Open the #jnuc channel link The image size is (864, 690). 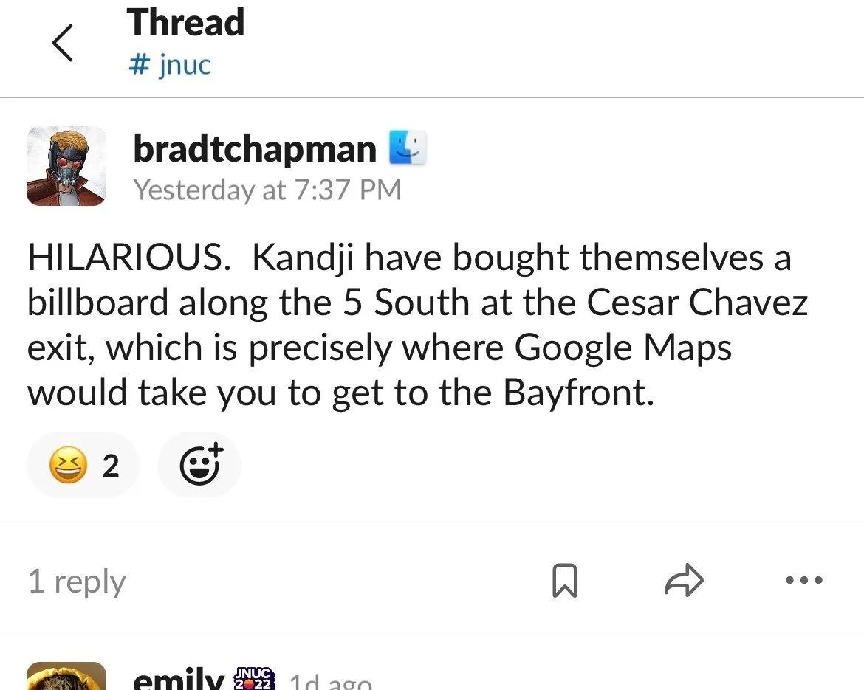[x=170, y=65]
